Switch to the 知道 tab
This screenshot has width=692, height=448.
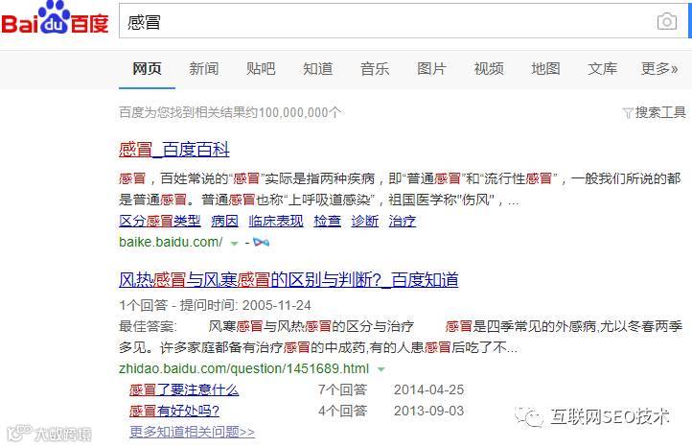[318, 69]
